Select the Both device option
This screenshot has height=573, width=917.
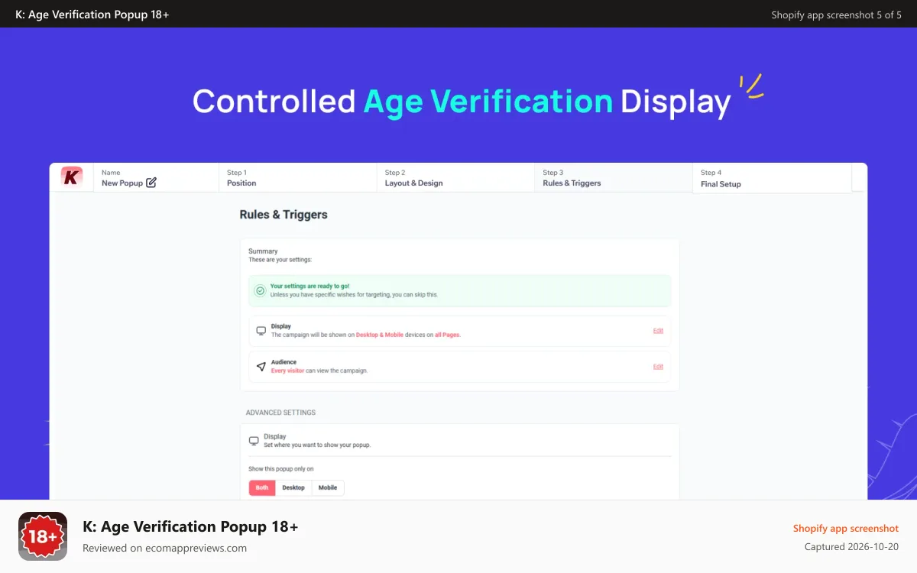coord(262,487)
